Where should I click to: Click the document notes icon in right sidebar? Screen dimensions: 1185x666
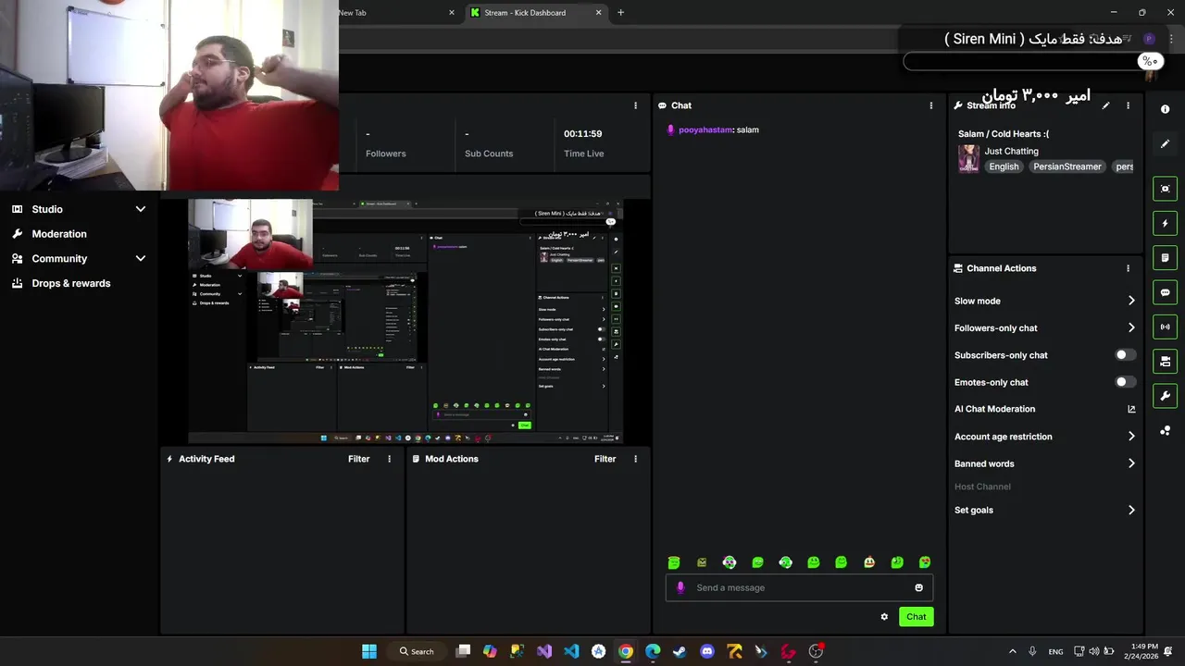coord(1165,258)
